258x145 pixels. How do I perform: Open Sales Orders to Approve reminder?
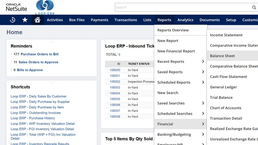[x=38, y=62]
